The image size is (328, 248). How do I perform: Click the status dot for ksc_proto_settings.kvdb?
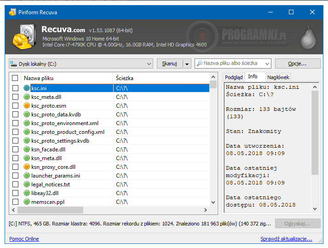(27, 141)
